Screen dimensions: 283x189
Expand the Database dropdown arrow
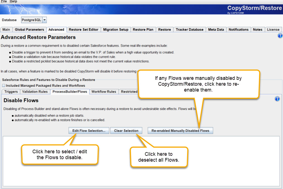[x=45, y=20]
